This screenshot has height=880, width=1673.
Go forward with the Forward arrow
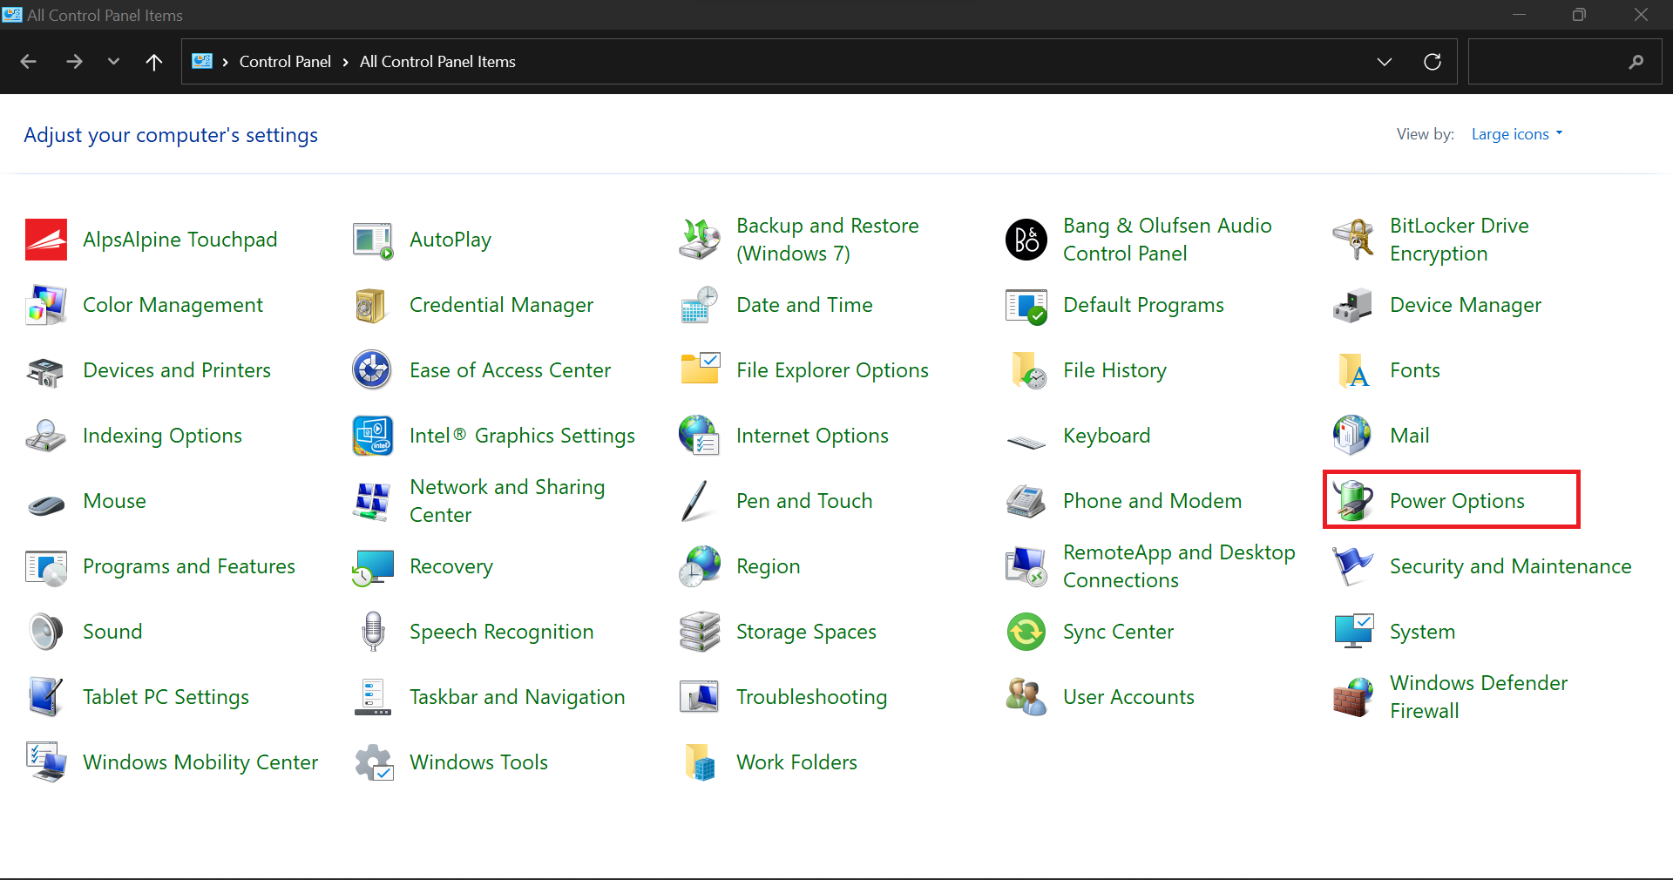74,62
